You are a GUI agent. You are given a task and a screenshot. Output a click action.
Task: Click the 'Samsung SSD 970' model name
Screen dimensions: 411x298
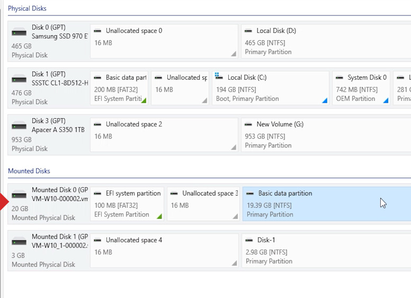(x=60, y=36)
